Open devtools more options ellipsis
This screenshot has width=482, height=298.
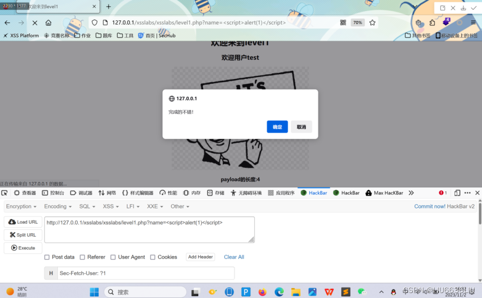pyautogui.click(x=468, y=193)
